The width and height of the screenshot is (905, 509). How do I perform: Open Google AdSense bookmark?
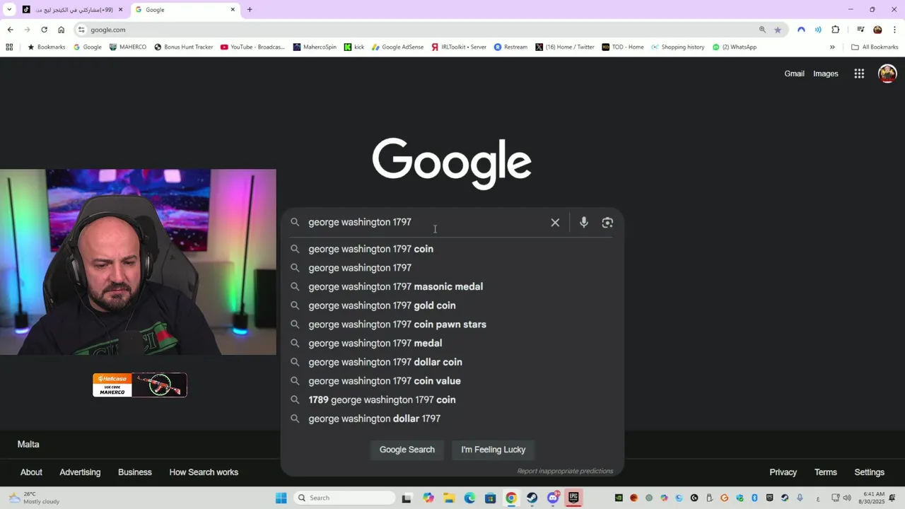tap(397, 47)
